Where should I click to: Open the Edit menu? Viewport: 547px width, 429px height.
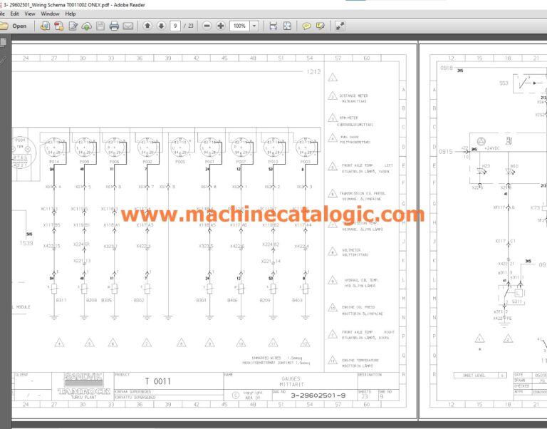pos(15,14)
